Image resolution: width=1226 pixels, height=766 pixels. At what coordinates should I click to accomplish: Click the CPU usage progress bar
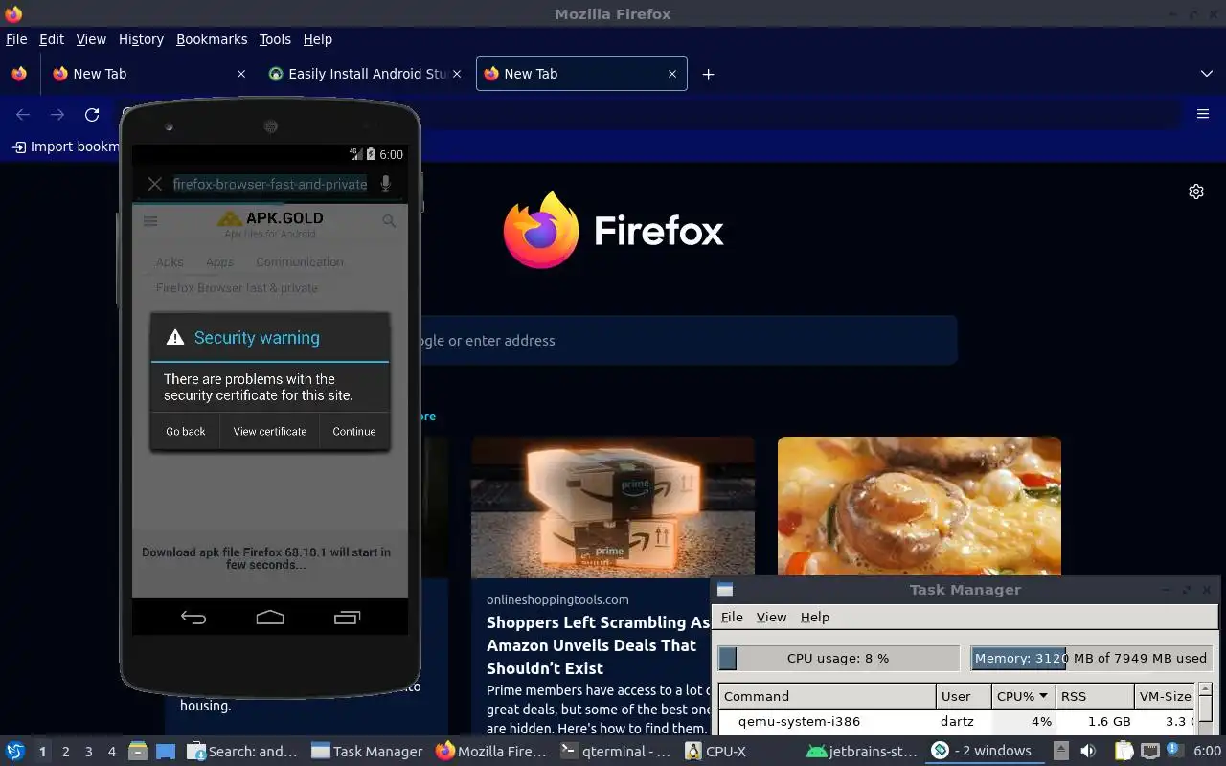pyautogui.click(x=838, y=658)
